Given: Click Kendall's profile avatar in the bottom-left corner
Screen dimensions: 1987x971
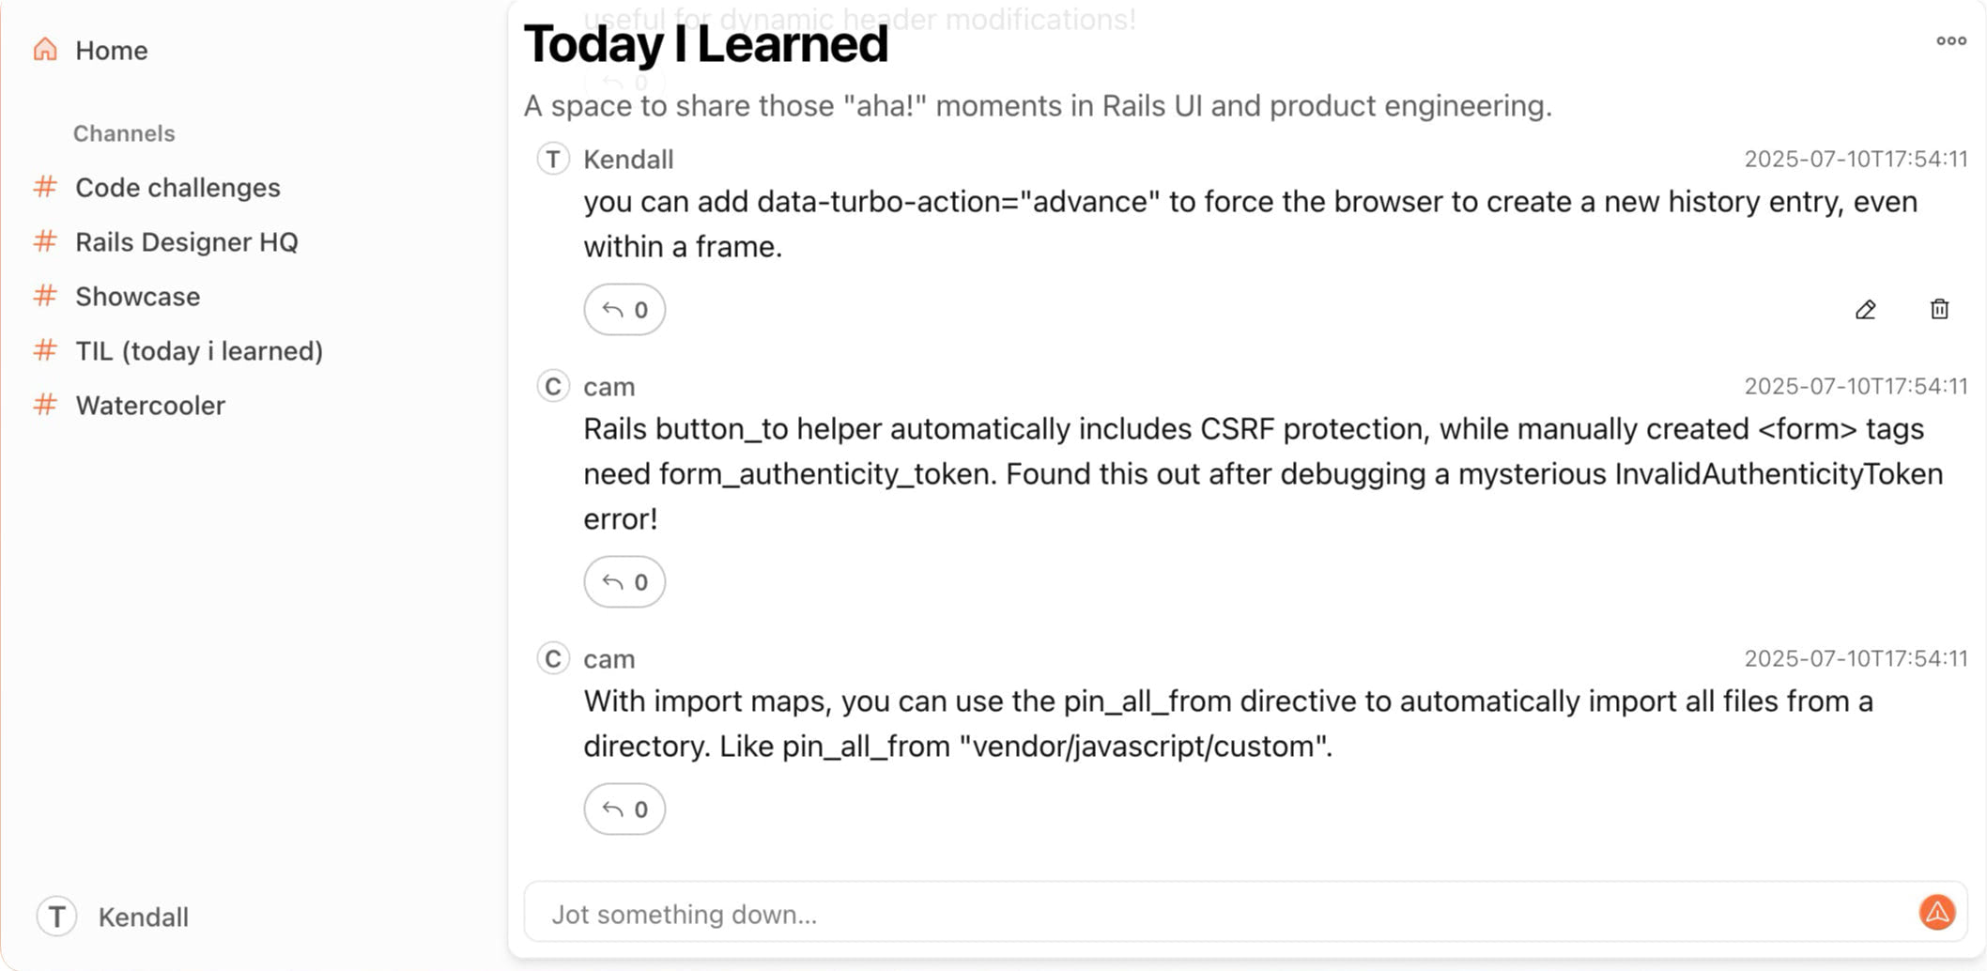Looking at the screenshot, I should click(57, 917).
